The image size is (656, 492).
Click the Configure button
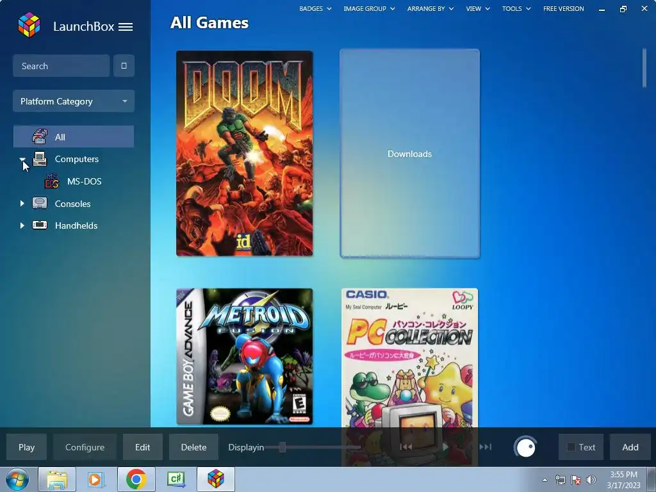pyautogui.click(x=85, y=447)
